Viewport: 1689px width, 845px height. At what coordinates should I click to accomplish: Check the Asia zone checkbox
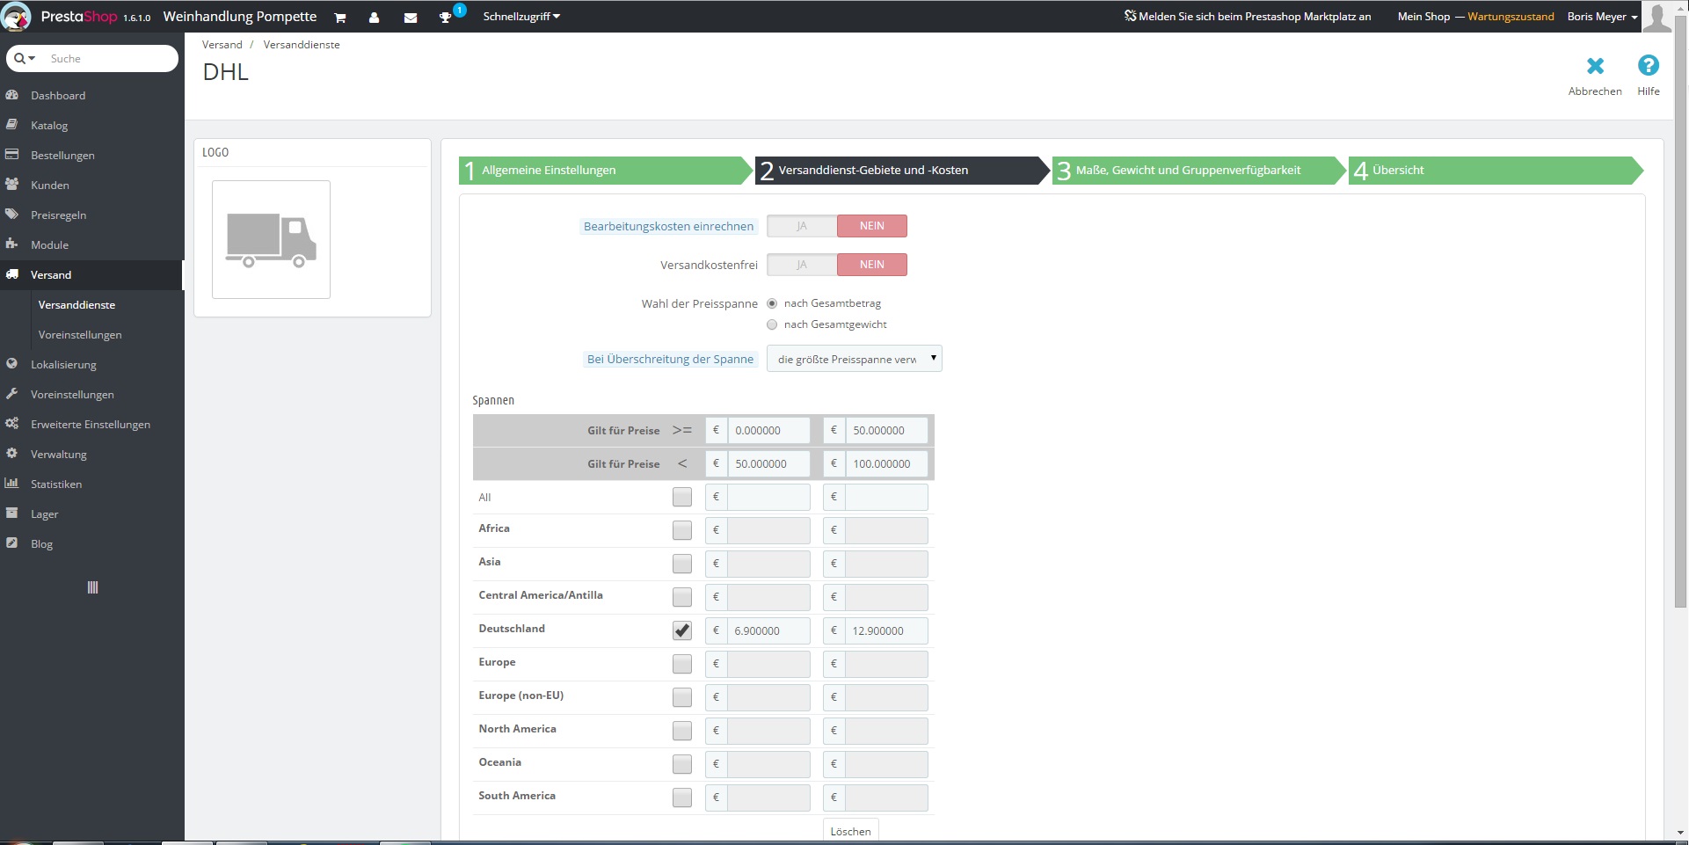click(x=682, y=564)
